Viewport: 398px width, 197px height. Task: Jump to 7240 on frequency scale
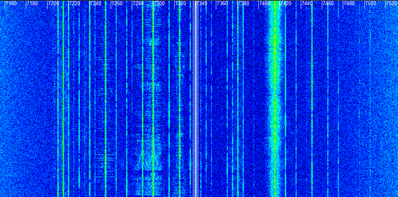96,4
